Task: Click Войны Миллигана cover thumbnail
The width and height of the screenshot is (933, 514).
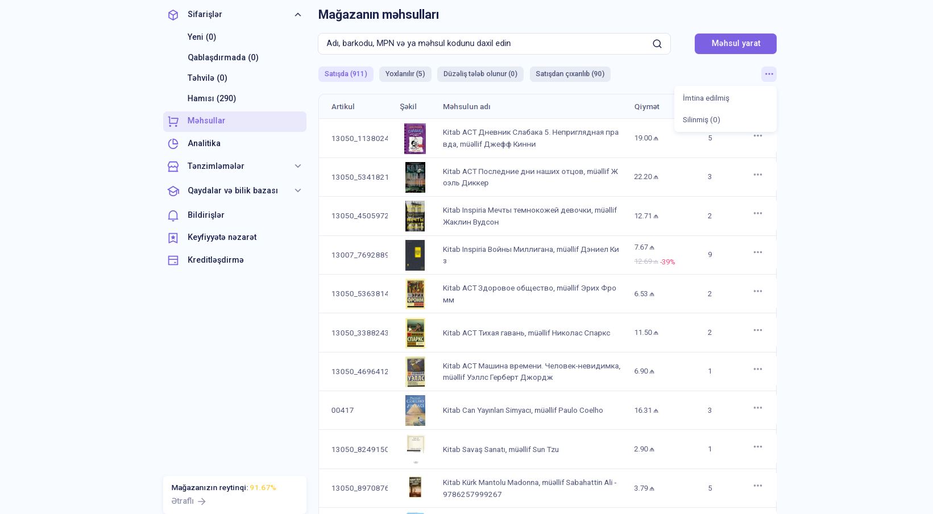Action: 415,255
